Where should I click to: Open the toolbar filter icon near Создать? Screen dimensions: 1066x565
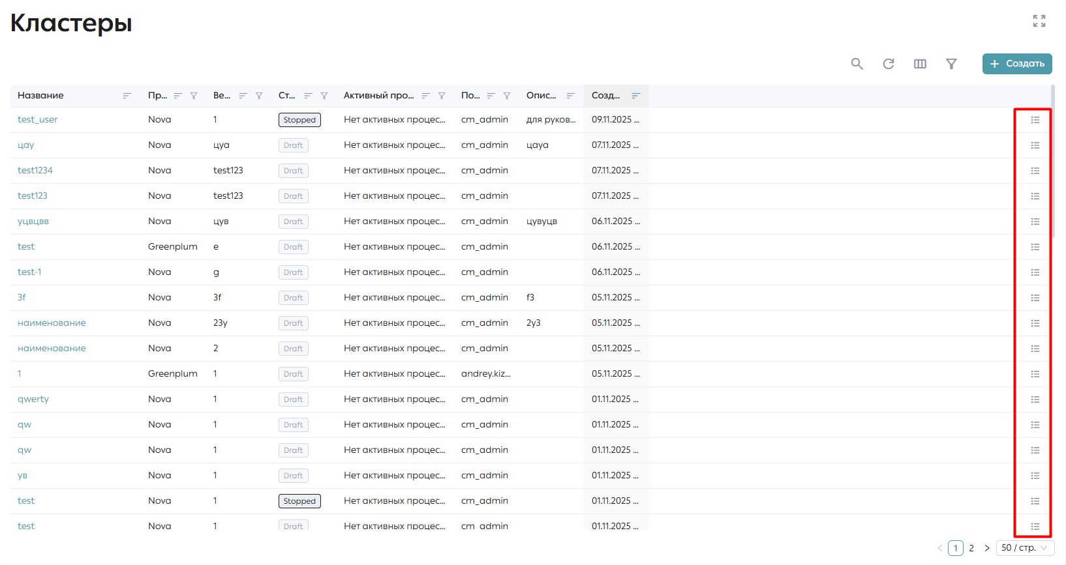951,64
